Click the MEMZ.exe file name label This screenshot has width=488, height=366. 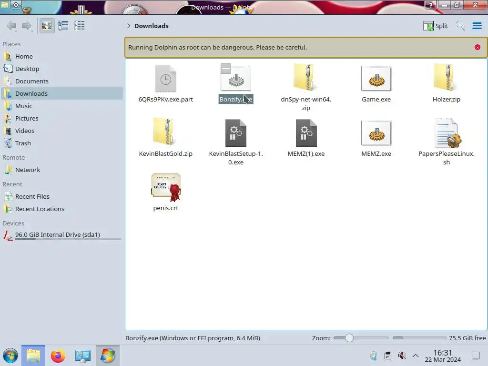point(376,154)
